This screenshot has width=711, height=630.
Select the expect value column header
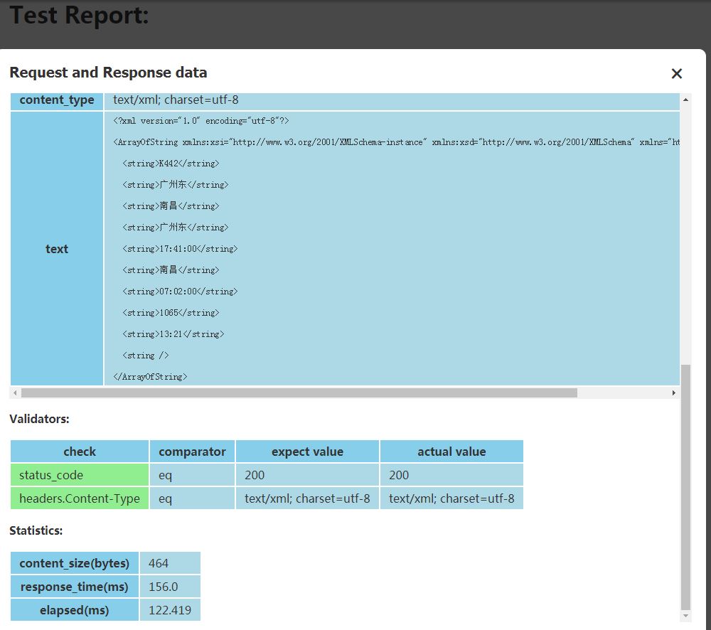306,451
